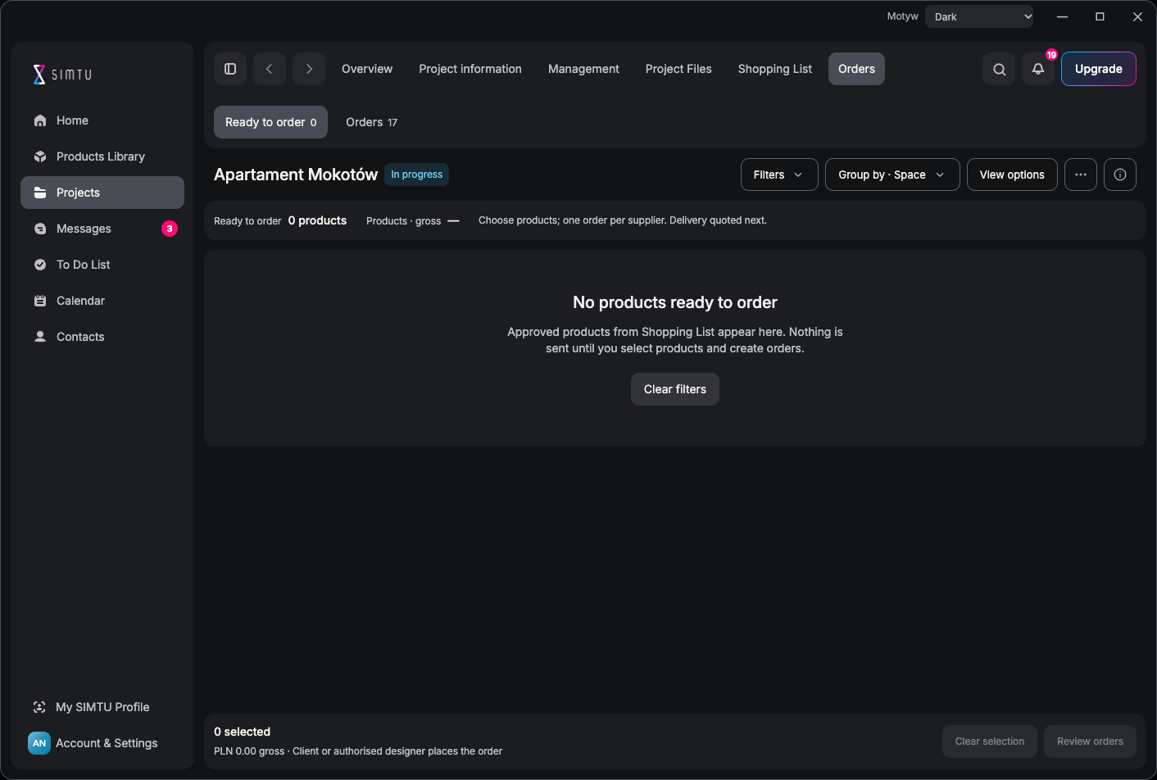Show project info circle icon

[1120, 175]
